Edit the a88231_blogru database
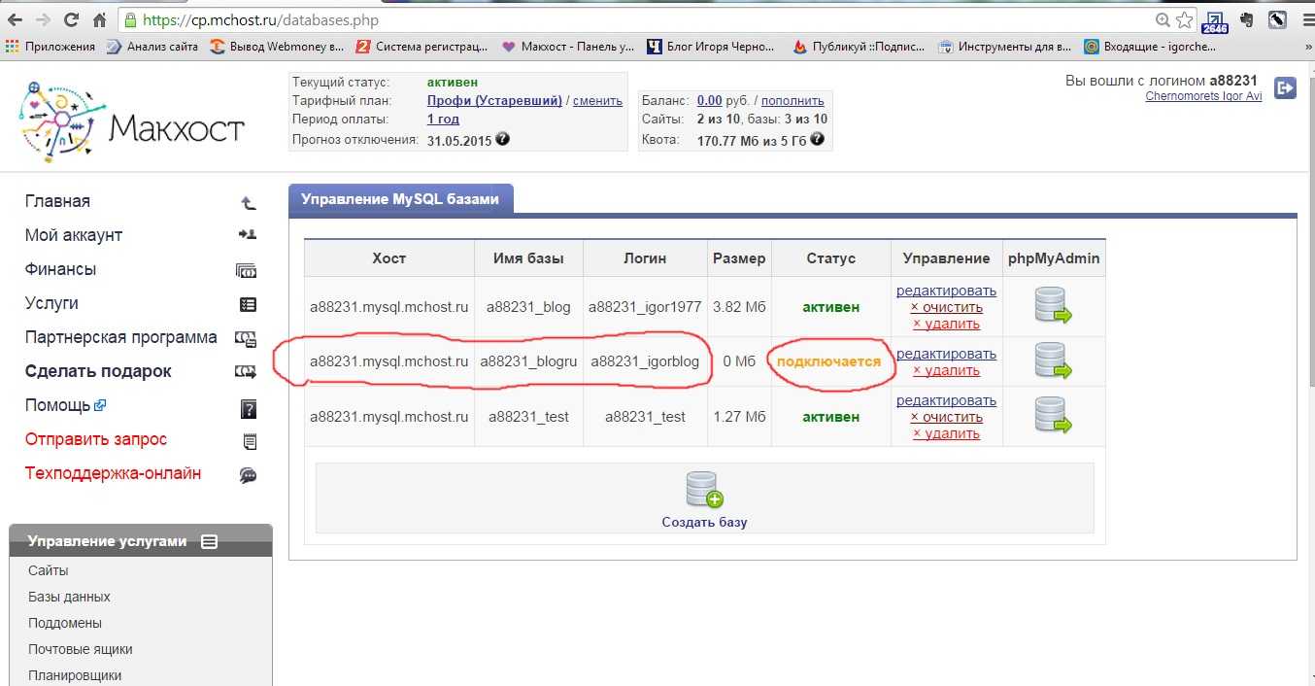 coord(946,354)
